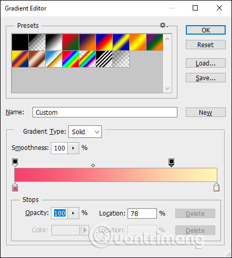
Task: Select the transparent rainbow preset
Action: point(87,59)
